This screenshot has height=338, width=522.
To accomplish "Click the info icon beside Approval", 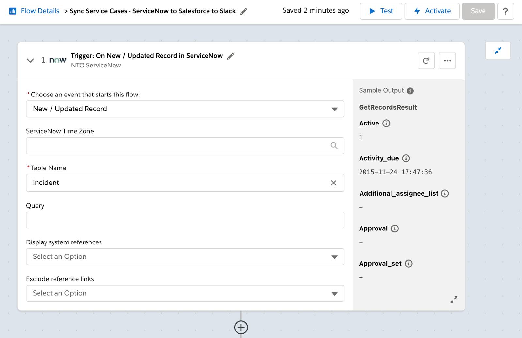I will tap(395, 228).
